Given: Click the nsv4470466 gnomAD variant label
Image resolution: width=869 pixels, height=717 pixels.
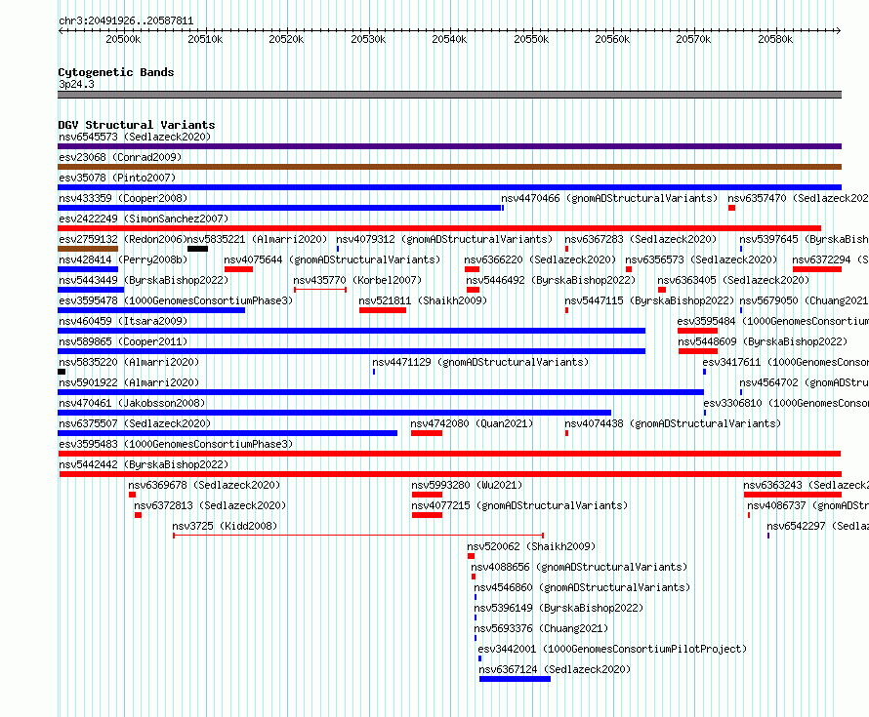Looking at the screenshot, I should point(609,198).
